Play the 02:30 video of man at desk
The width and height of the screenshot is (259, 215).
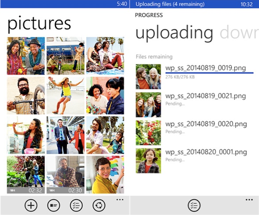pos(65,175)
